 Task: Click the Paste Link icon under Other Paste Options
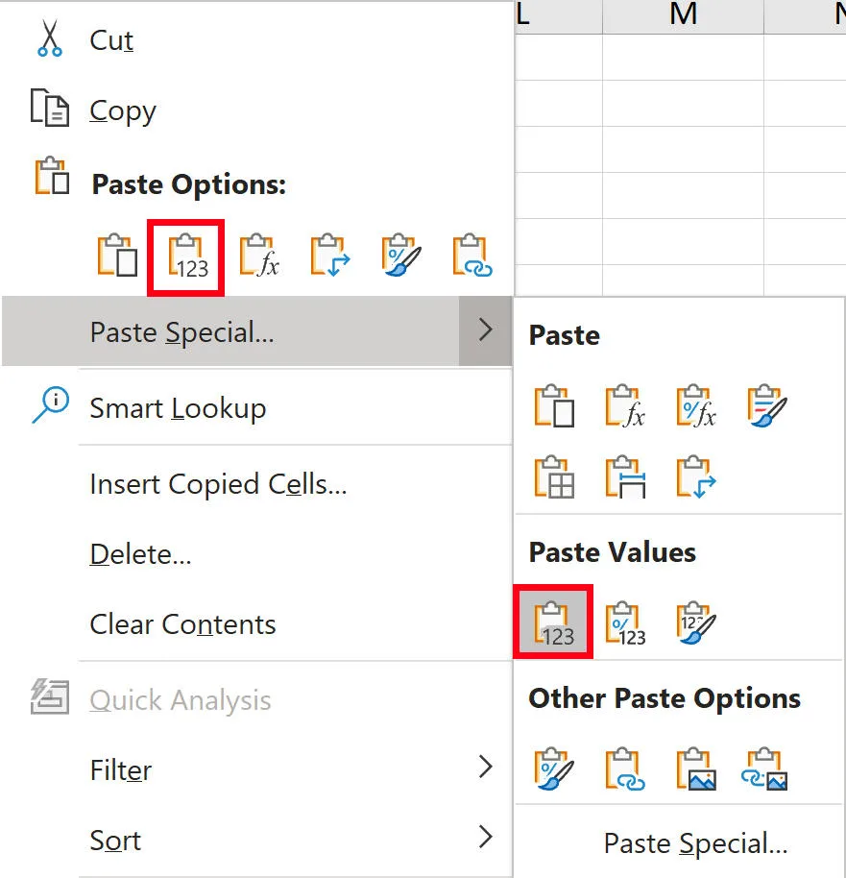pyautogui.click(x=625, y=768)
